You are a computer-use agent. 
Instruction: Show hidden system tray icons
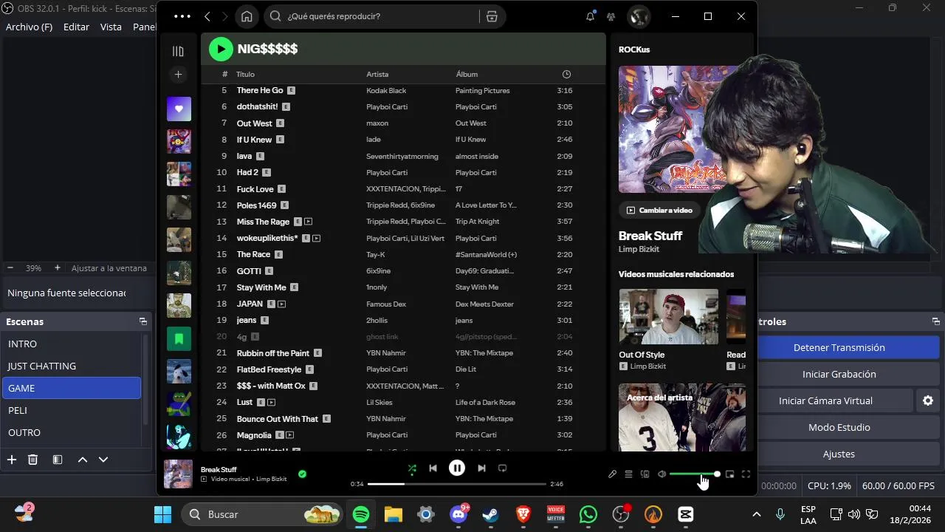point(756,514)
